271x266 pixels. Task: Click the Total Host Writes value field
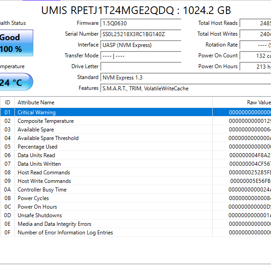[x=255, y=34]
